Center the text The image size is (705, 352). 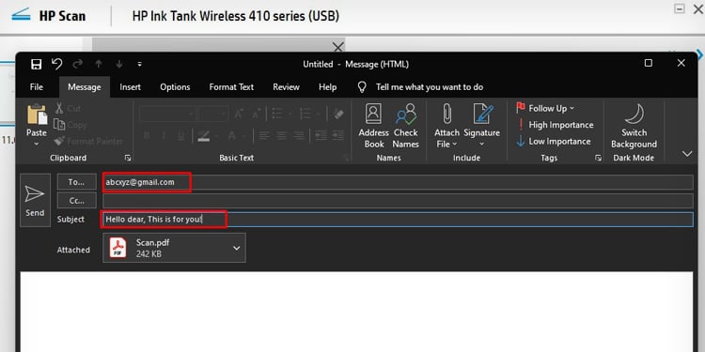coord(281,135)
